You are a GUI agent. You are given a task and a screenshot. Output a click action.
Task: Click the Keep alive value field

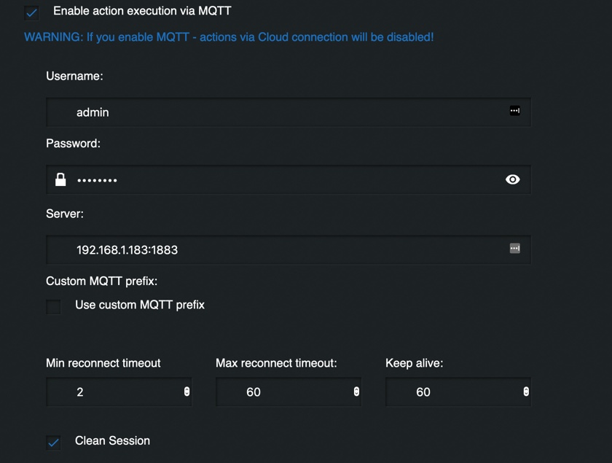(458, 392)
